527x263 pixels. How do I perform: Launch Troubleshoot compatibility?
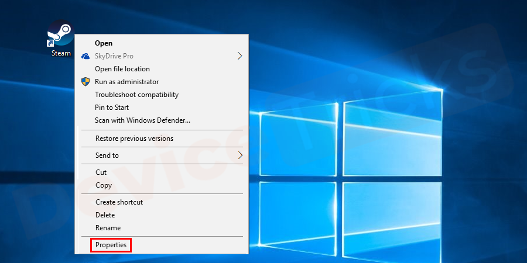pos(136,95)
